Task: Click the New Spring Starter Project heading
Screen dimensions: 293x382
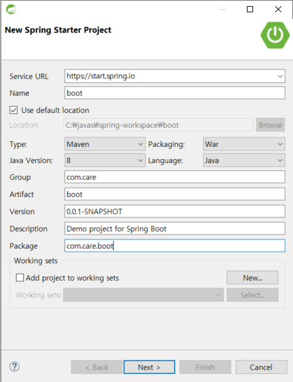Action: click(58, 30)
